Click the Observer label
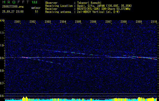This screenshot has width=159, height=101. pos(51,3)
